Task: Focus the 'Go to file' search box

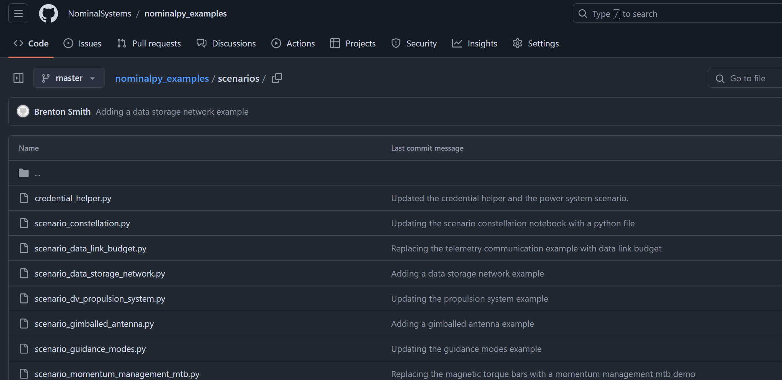Action: (745, 78)
